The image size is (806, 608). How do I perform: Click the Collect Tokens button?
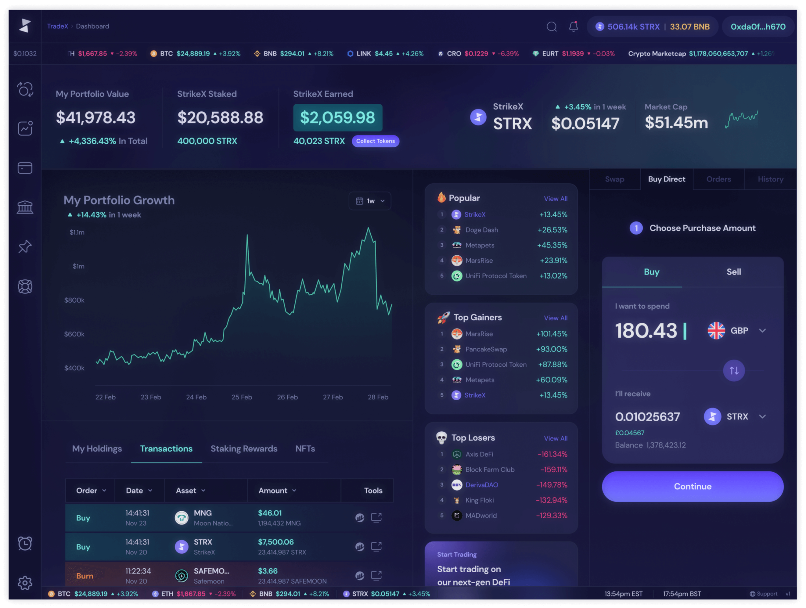coord(375,141)
